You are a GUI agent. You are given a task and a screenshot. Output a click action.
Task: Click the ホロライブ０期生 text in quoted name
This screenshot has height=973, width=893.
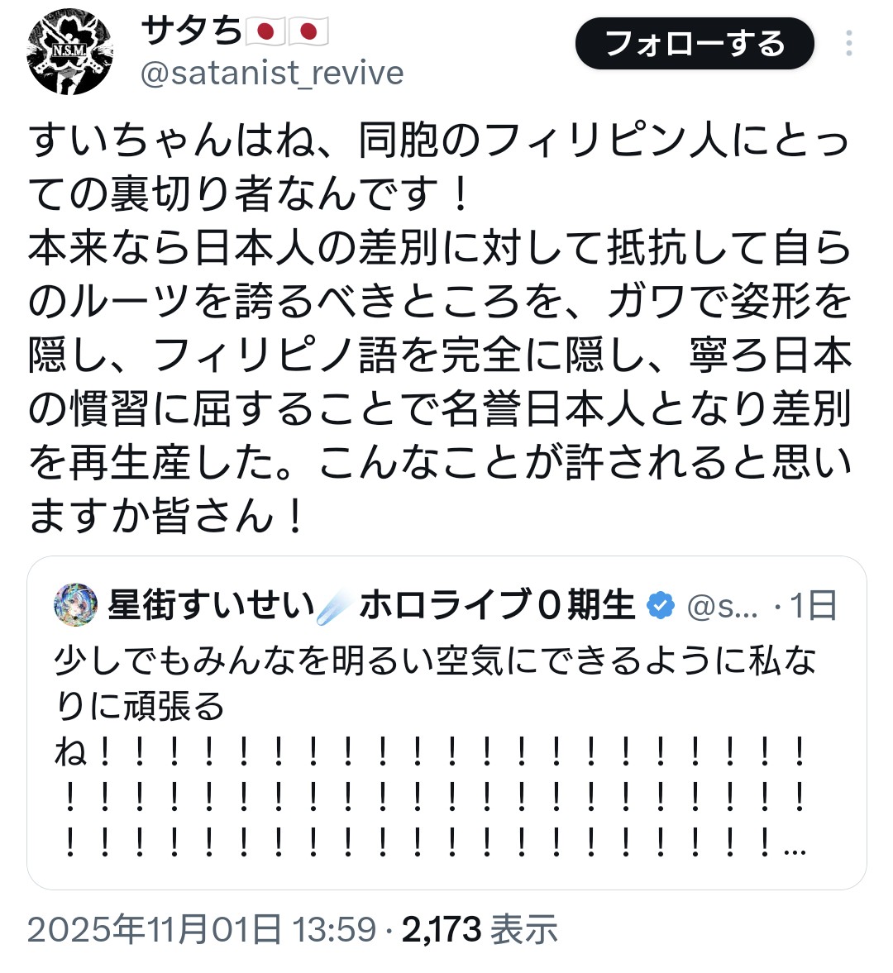tap(497, 606)
